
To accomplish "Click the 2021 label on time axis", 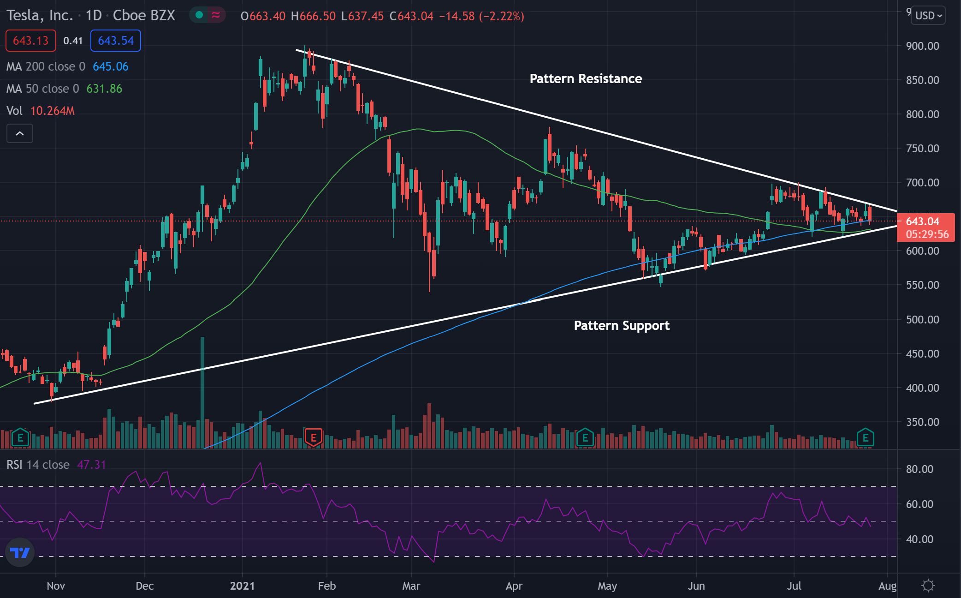I will point(242,586).
